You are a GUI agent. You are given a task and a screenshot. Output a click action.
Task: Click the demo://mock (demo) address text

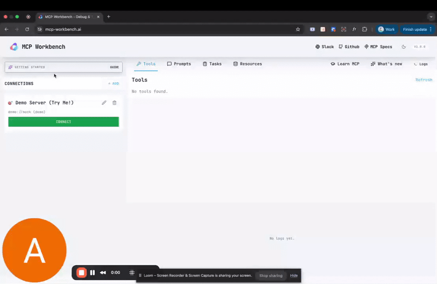tap(27, 112)
